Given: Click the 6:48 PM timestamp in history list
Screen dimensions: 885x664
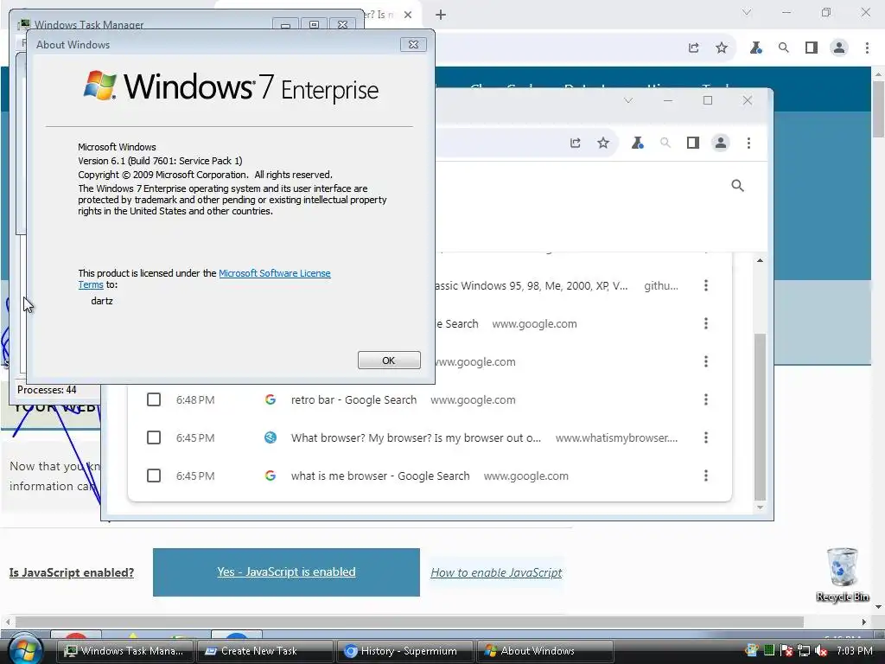Looking at the screenshot, I should [x=195, y=399].
